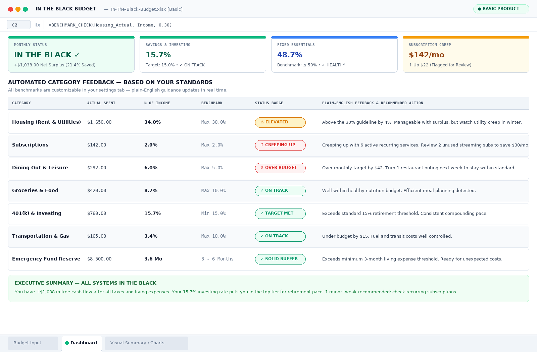Click the yellow minimize window dot
This screenshot has height=352, width=537.
(18, 9)
